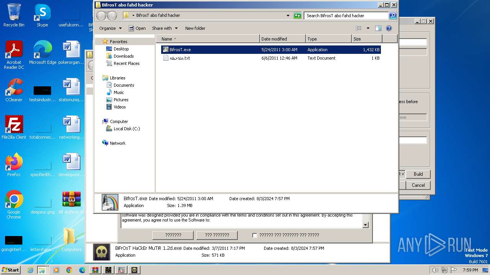Click the volume speaker tray icon
Image resolution: width=490 pixels, height=275 pixels.
(x=435, y=270)
